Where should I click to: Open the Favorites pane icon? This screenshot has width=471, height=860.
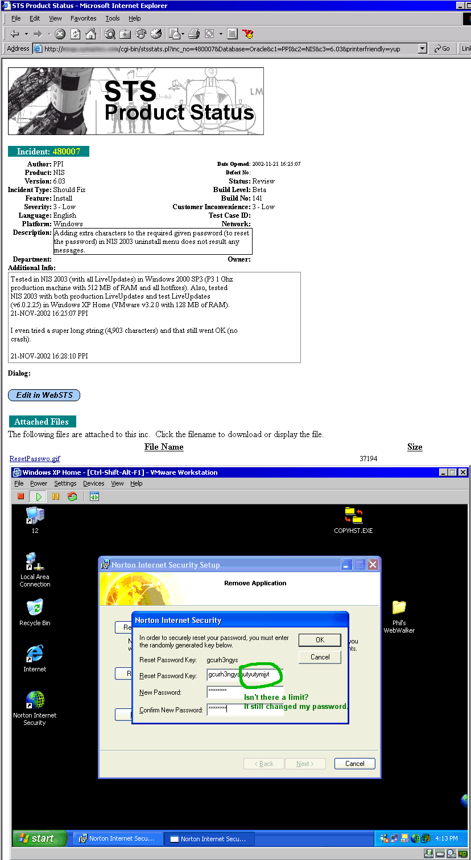coord(125,34)
